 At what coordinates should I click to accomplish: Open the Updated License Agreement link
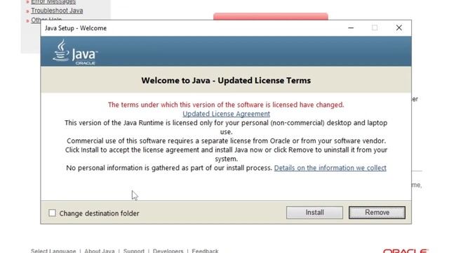click(x=226, y=114)
